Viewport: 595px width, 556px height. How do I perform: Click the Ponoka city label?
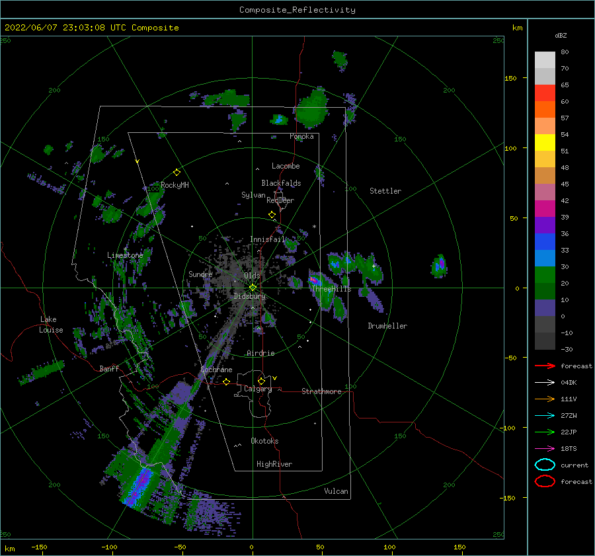click(x=301, y=136)
